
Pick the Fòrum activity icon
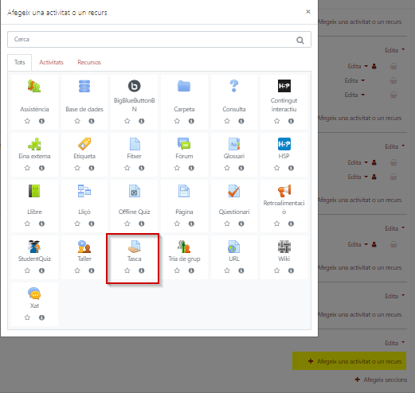[x=184, y=144]
